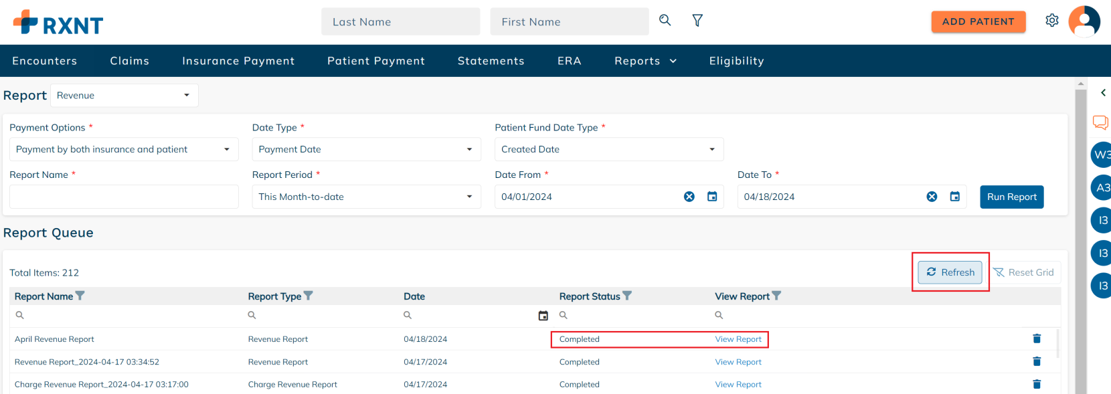This screenshot has height=394, width=1111.
Task: Filter the Report Name column
Action: point(80,296)
